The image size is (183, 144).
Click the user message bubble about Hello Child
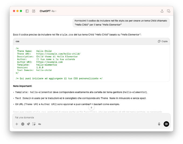tap(121, 23)
